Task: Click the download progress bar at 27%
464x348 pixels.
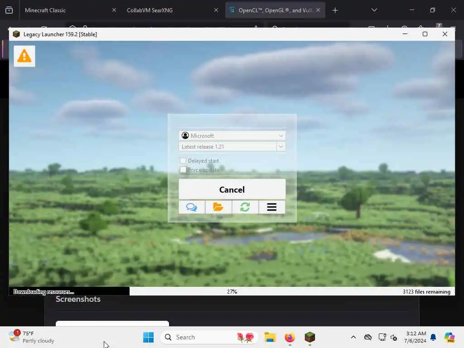Action: click(232, 291)
